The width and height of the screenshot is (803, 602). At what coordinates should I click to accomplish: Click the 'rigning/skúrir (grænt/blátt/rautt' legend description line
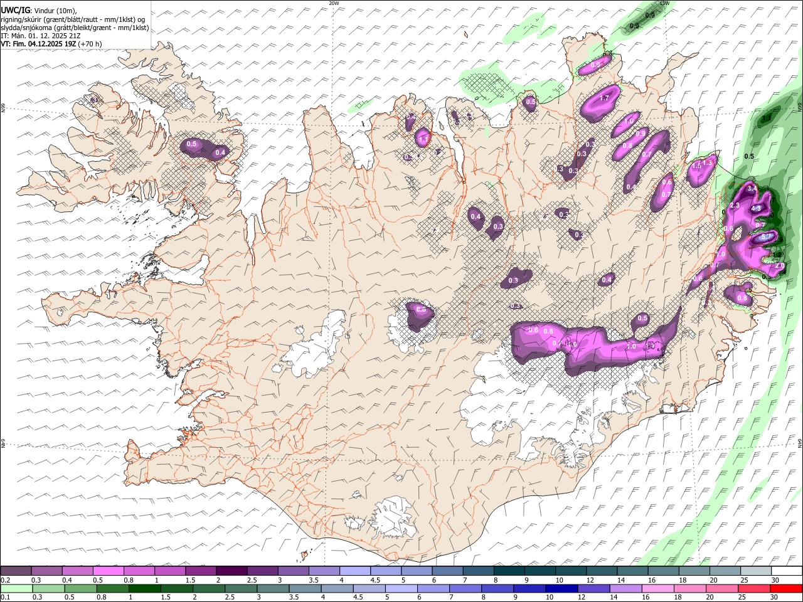(x=73, y=19)
